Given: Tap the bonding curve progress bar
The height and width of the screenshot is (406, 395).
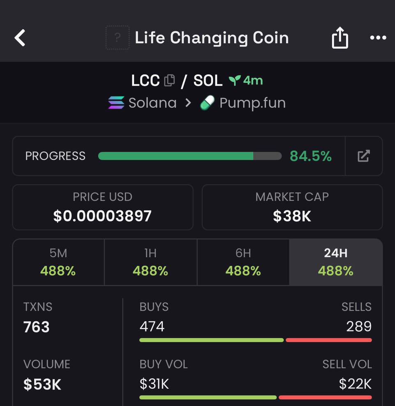Looking at the screenshot, I should (189, 156).
